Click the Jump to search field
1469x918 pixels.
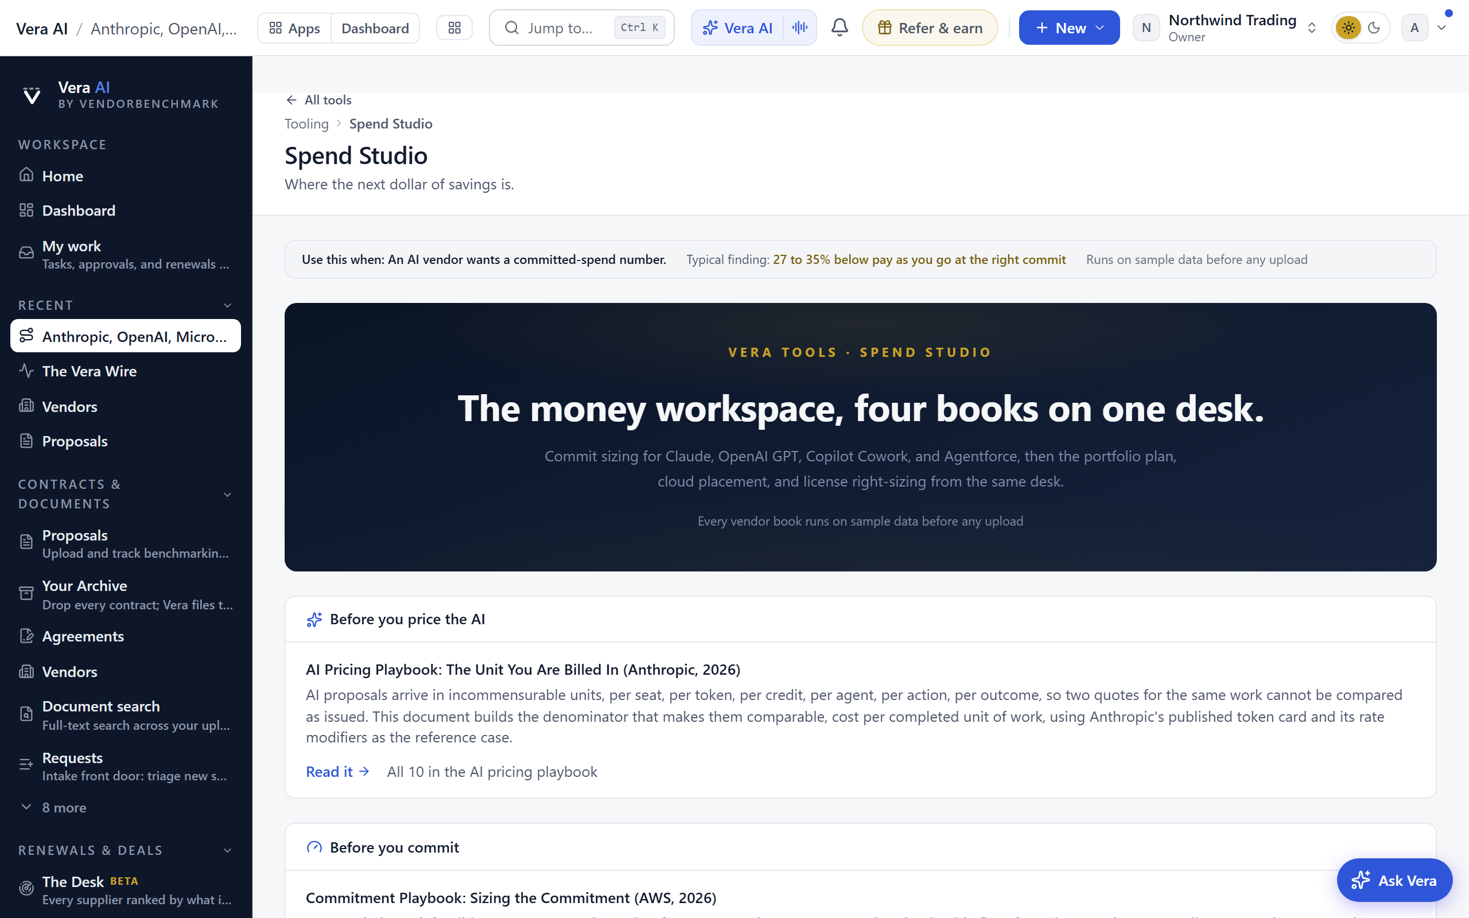(x=581, y=28)
